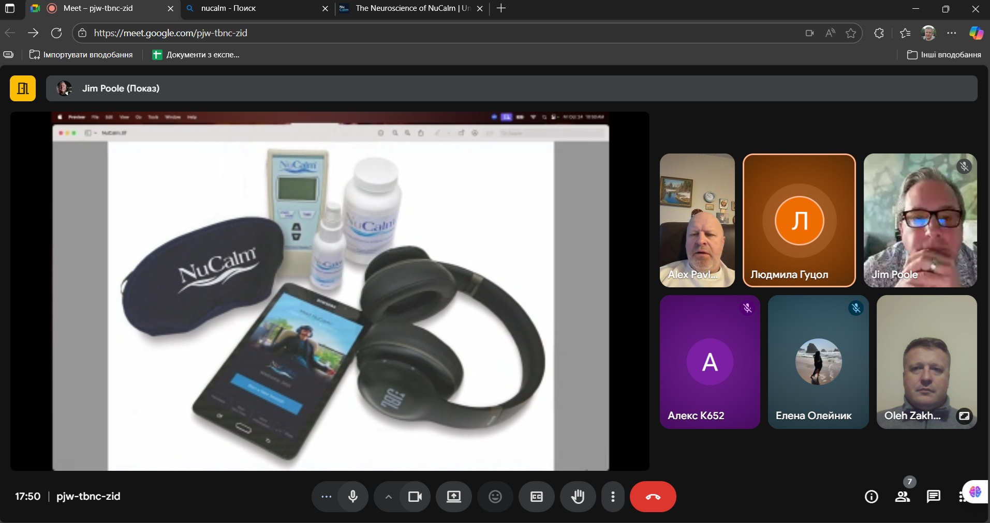Open the emoji reactions picker
This screenshot has width=990, height=523.
495,497
